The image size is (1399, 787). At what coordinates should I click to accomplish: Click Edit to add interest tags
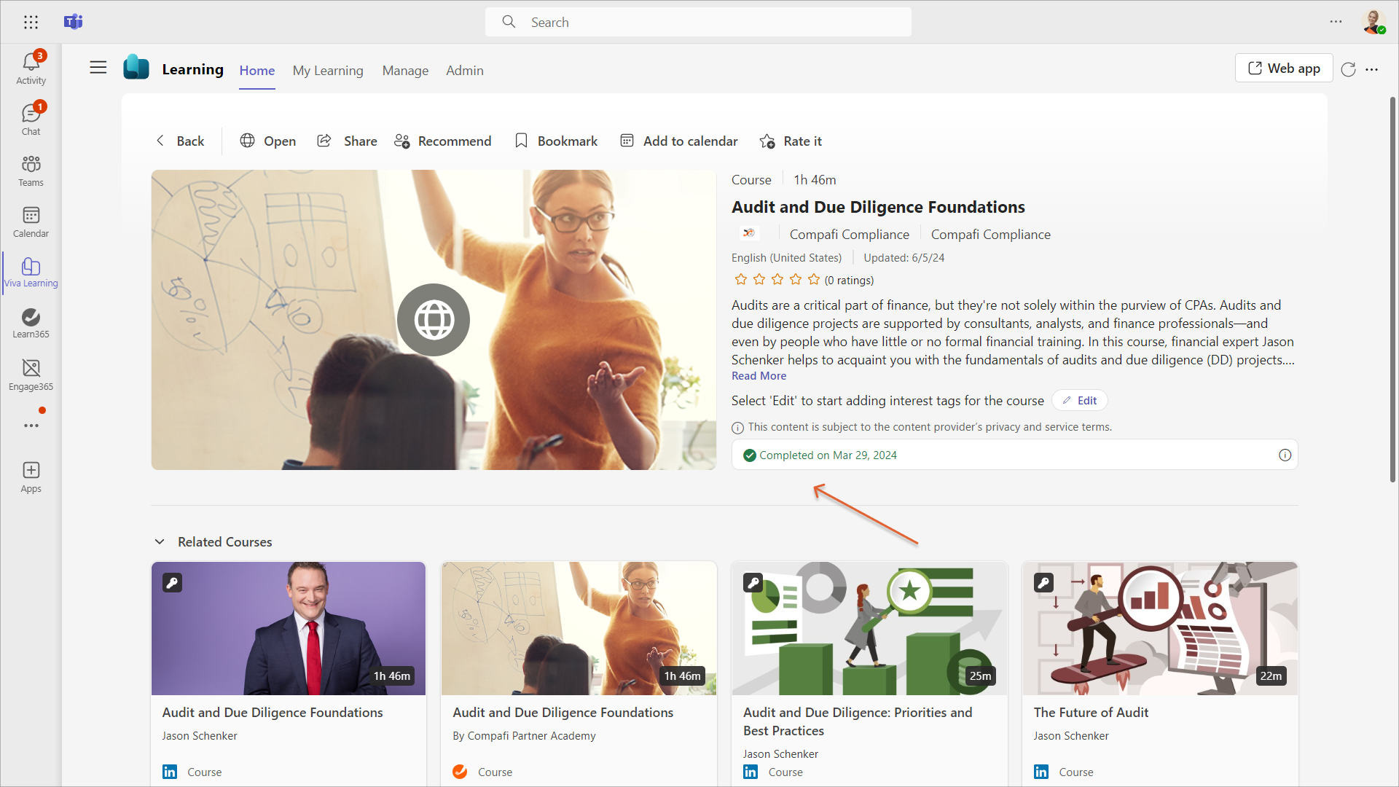click(x=1079, y=400)
